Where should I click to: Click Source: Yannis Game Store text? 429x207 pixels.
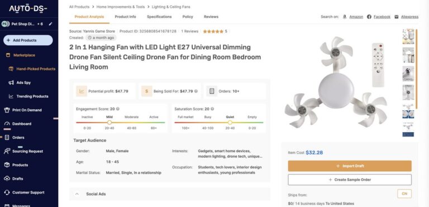tap(92, 31)
